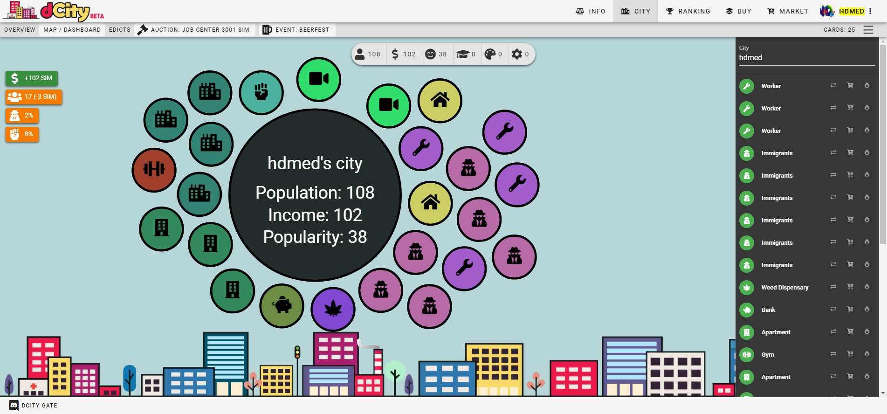Click the 8% strike fist badge
887x414 pixels.
pyautogui.click(x=22, y=134)
